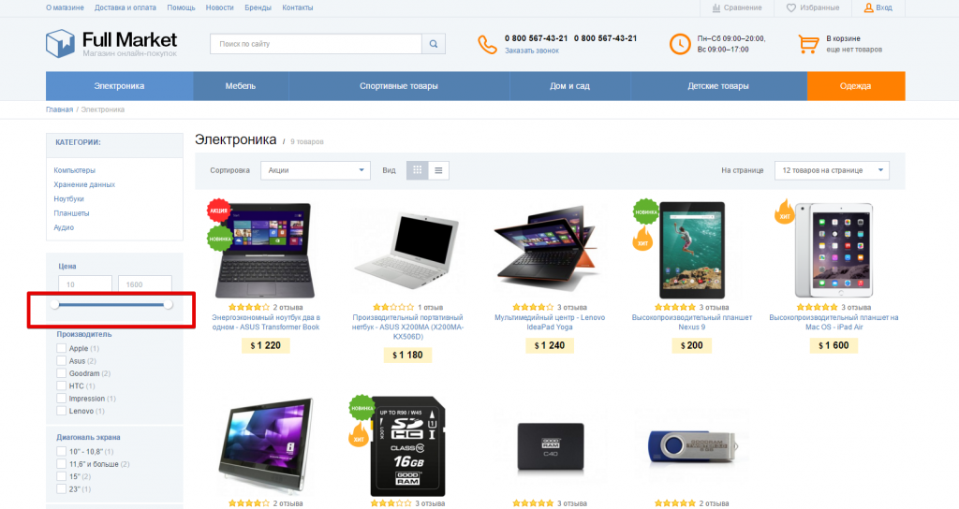The height and width of the screenshot is (509, 959).
Task: Open the Акции sorting dropdown
Action: [x=316, y=170]
